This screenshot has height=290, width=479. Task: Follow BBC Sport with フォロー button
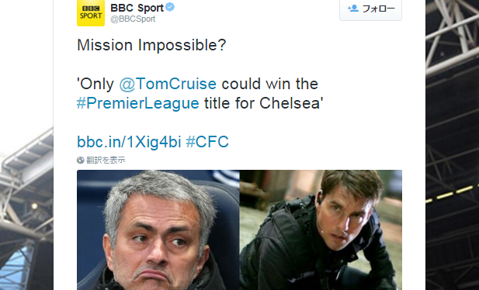coord(370,9)
